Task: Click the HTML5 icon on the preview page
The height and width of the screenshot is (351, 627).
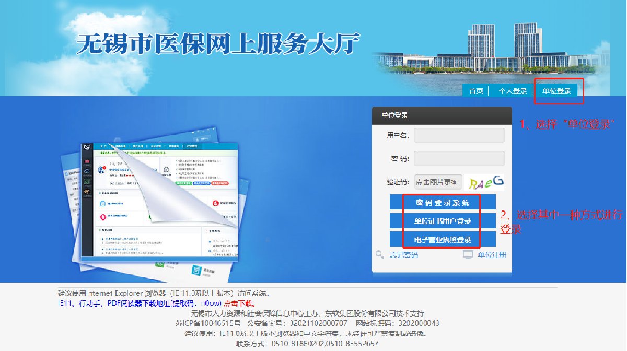Action: [x=196, y=271]
